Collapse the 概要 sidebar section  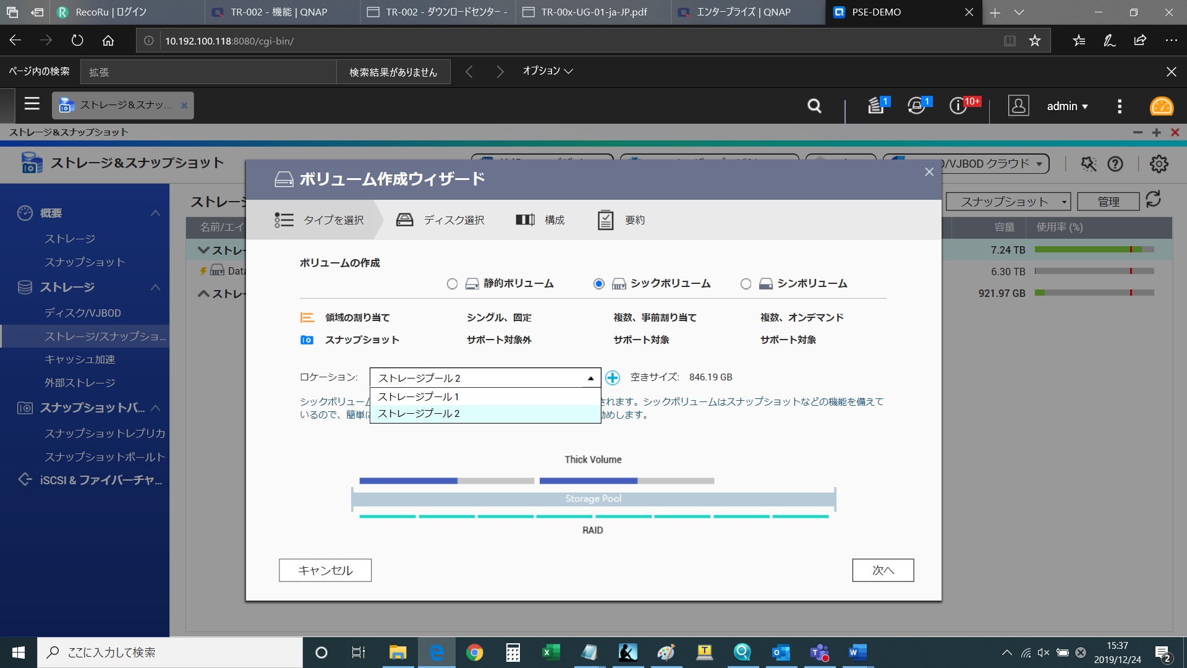pos(155,213)
